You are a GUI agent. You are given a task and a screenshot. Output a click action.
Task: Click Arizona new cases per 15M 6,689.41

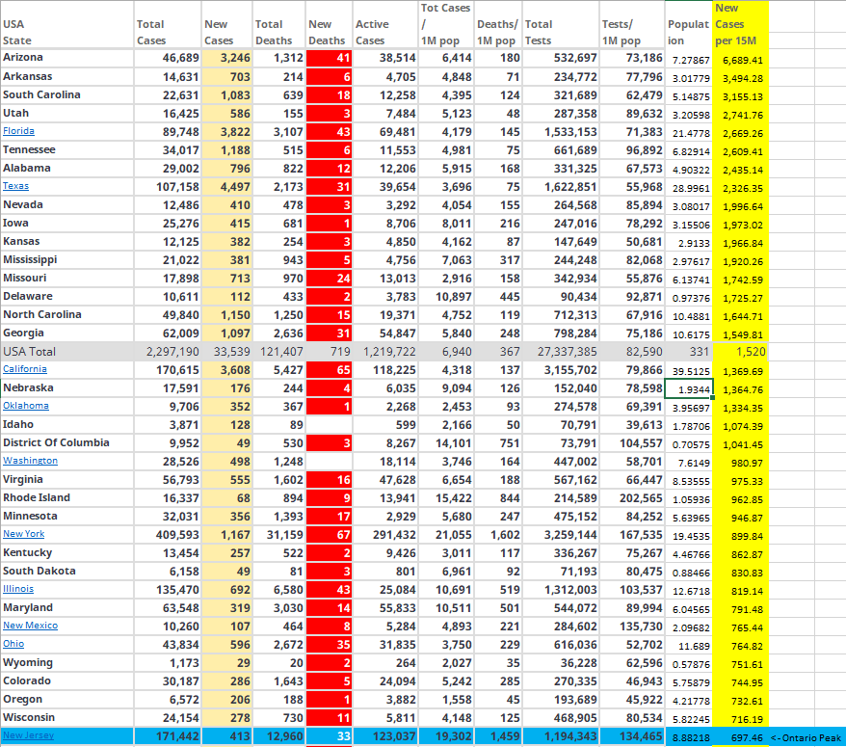[740, 60]
